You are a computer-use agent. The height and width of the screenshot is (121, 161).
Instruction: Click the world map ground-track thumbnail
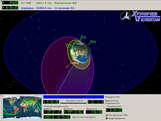22,107
